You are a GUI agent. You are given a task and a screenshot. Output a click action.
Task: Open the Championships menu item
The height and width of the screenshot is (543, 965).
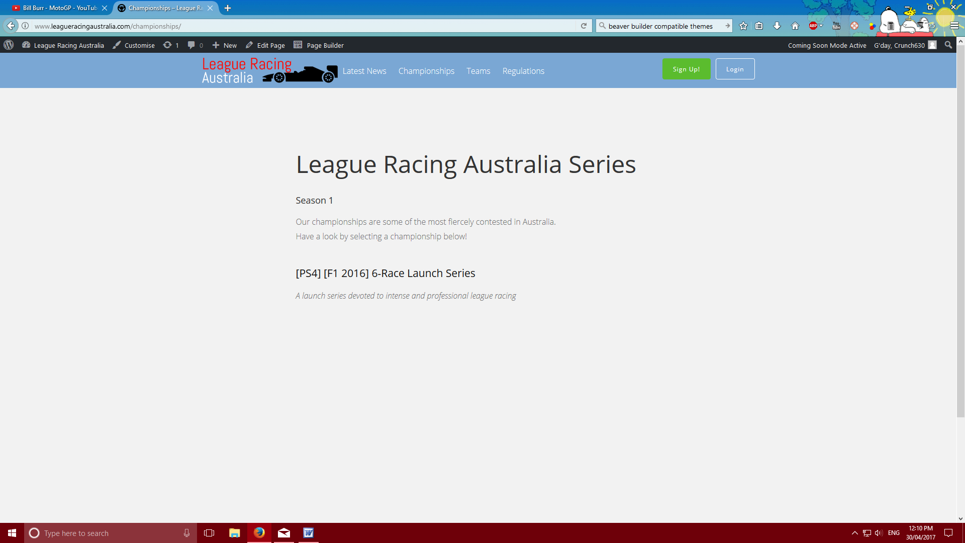click(426, 71)
